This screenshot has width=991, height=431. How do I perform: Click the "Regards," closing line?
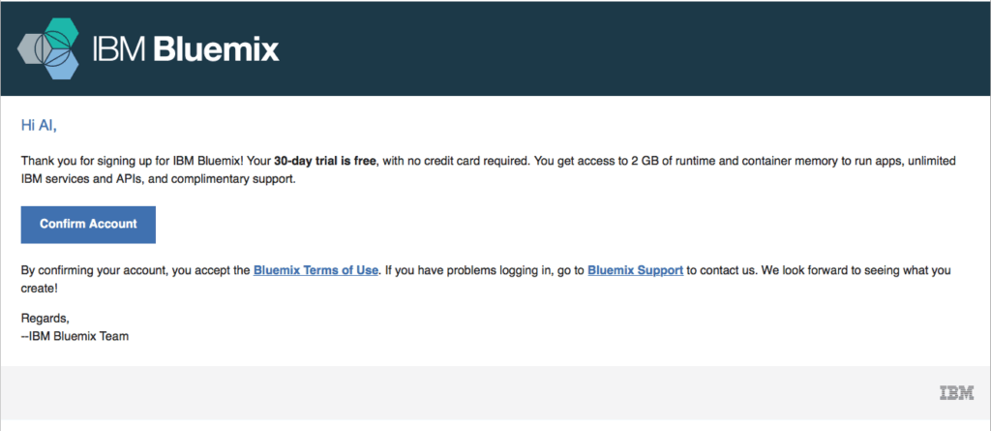point(45,319)
